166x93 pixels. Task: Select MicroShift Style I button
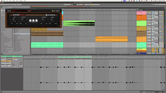pyautogui.click(x=31, y=21)
